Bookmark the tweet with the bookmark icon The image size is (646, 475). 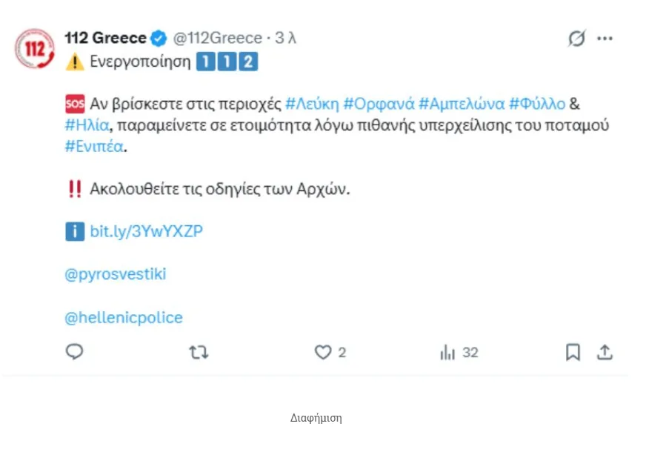[572, 352]
